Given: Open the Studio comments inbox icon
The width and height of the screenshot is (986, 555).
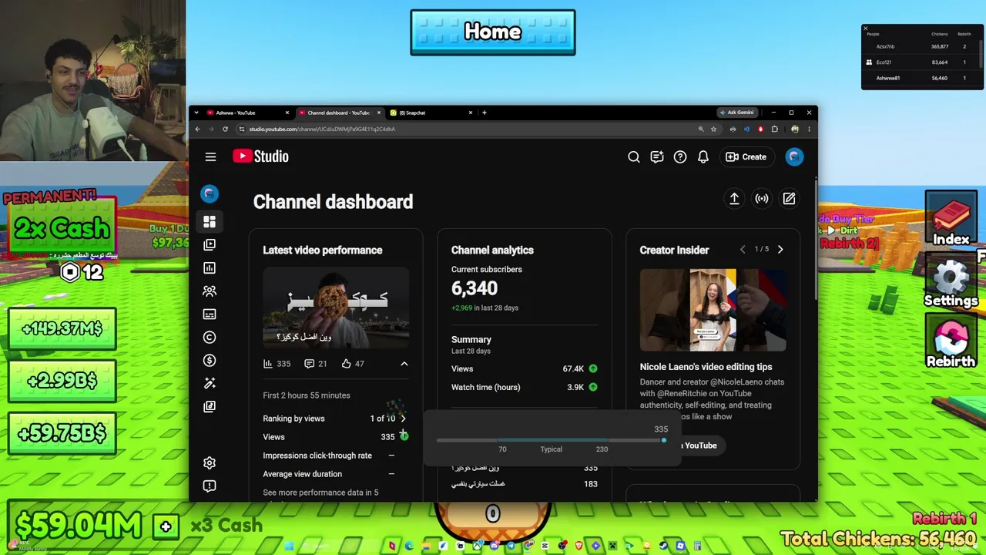Looking at the screenshot, I should click(657, 156).
